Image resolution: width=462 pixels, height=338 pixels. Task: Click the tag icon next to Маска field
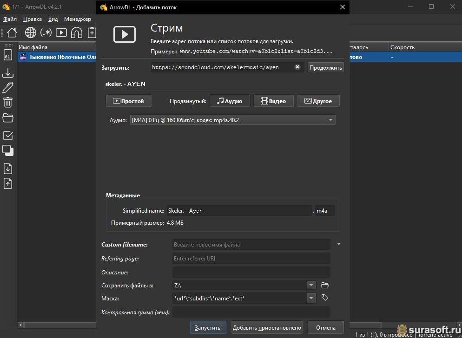(325, 298)
